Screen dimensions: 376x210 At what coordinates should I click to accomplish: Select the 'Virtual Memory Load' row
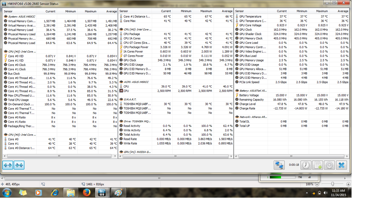pos(60,30)
